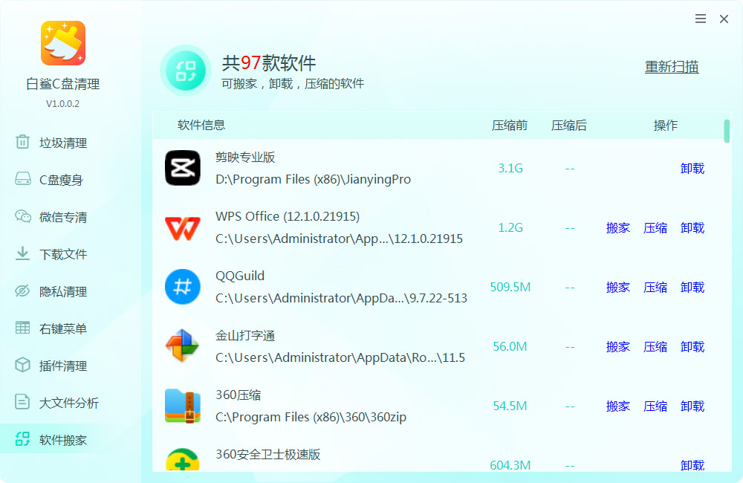Screen dimensions: 743x483
Task: Click 压缩 for QQGuild
Action: coord(655,288)
